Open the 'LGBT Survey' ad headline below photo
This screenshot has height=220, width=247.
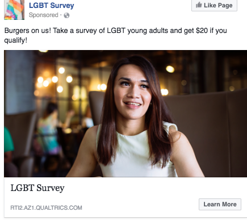point(37,188)
